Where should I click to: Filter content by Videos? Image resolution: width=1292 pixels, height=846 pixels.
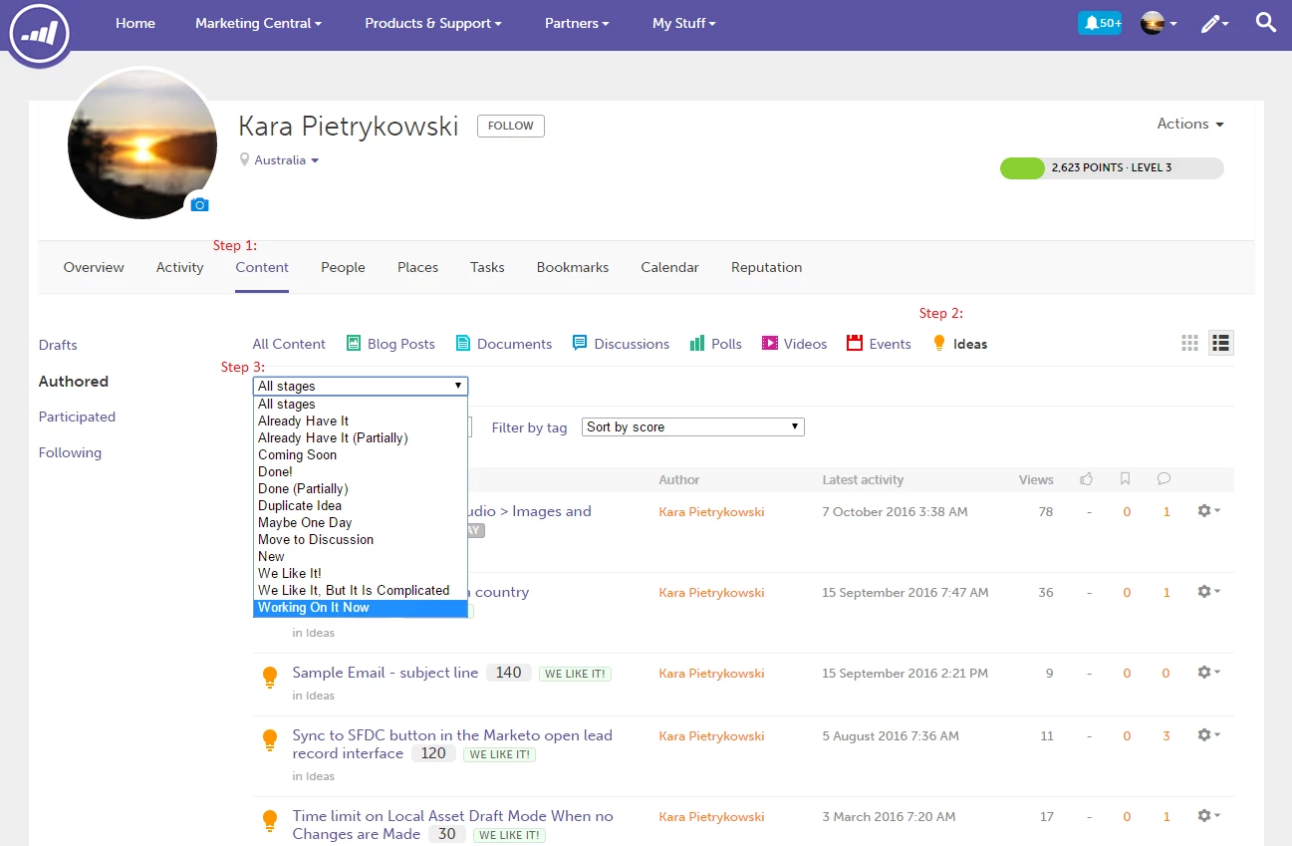(794, 344)
